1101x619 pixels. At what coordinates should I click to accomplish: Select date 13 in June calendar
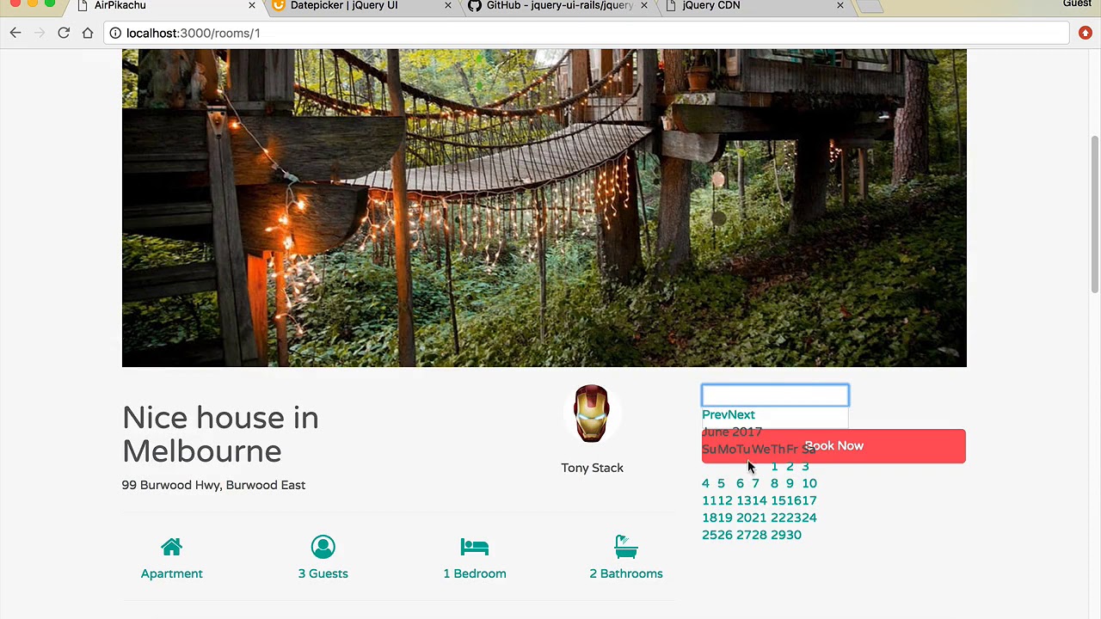tap(743, 500)
